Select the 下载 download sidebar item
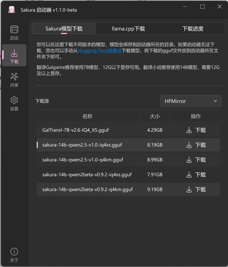Image resolution: width=228 pixels, height=267 pixels. (x=14, y=56)
